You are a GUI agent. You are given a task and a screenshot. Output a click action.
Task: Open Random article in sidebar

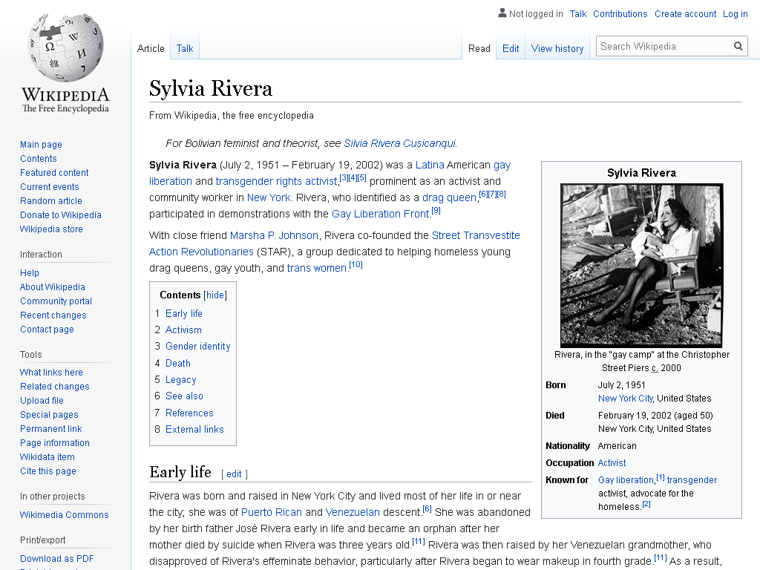click(x=51, y=200)
